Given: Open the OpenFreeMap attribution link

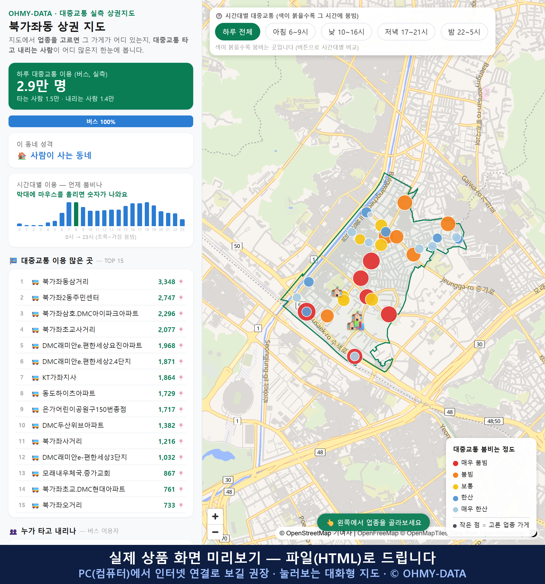Looking at the screenshot, I should [x=378, y=533].
